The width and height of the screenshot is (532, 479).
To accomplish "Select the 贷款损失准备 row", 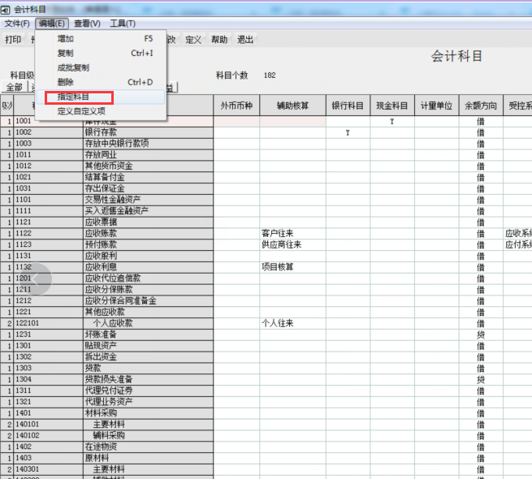I will pyautogui.click(x=148, y=379).
